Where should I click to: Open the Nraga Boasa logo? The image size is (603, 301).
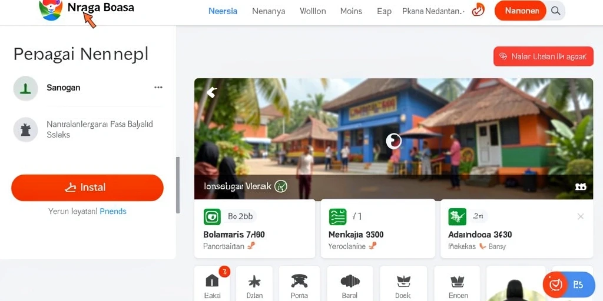click(x=51, y=9)
